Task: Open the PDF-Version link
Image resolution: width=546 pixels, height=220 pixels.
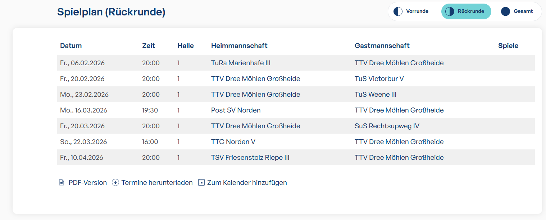Action: pos(87,183)
